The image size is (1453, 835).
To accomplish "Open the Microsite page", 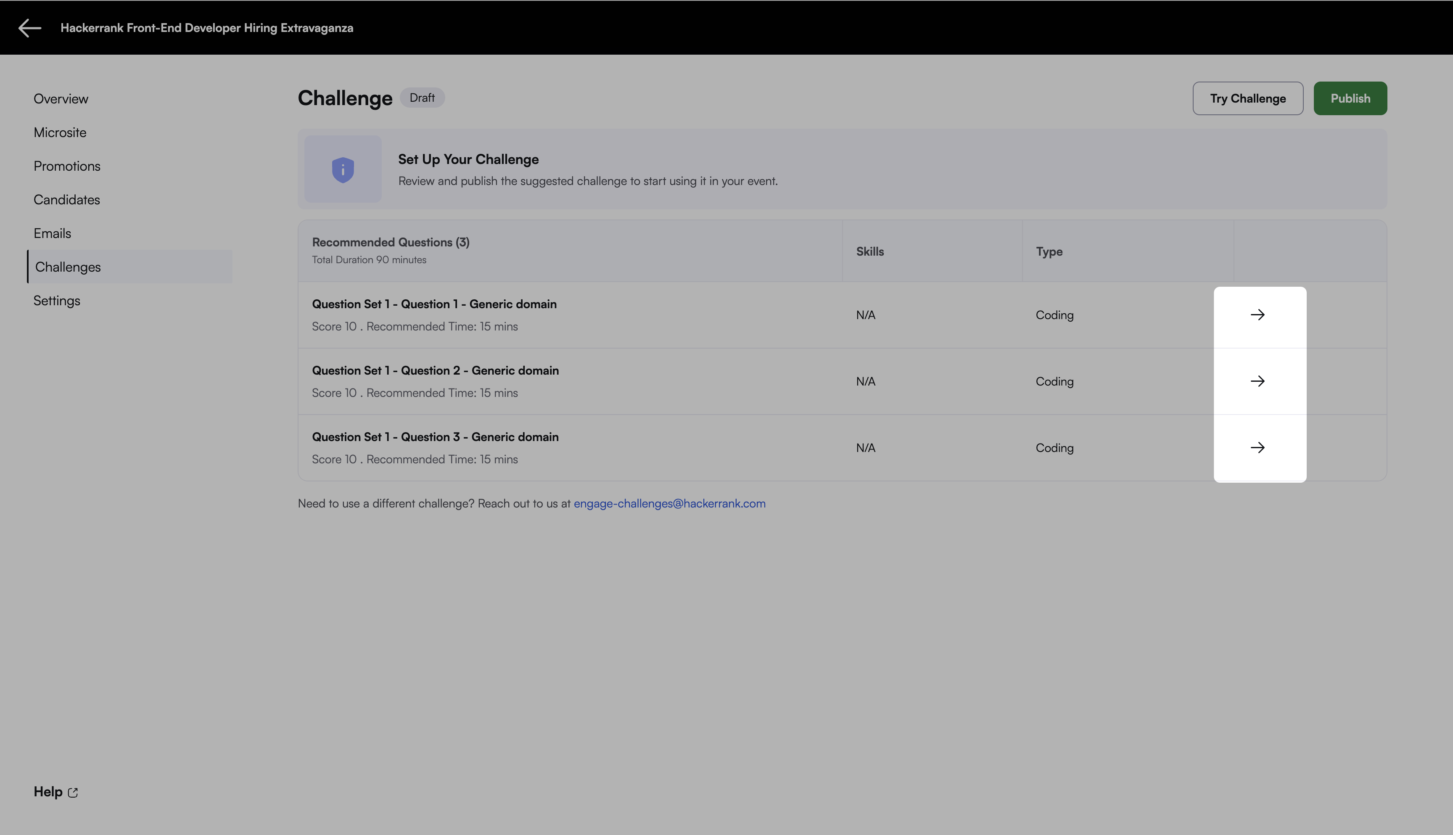I will (x=60, y=132).
